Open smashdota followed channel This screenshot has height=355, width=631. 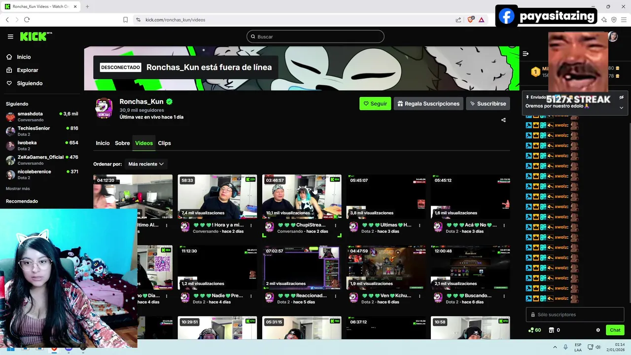[x=42, y=116]
